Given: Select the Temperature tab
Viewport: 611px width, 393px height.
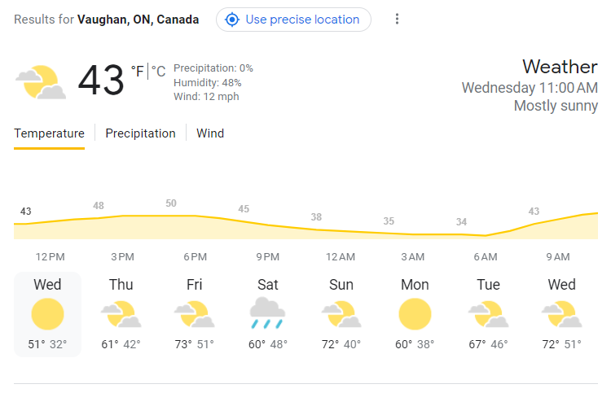Looking at the screenshot, I should tap(49, 133).
